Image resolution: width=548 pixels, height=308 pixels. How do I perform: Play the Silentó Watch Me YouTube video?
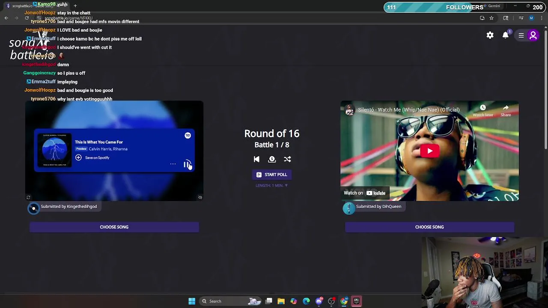(429, 151)
